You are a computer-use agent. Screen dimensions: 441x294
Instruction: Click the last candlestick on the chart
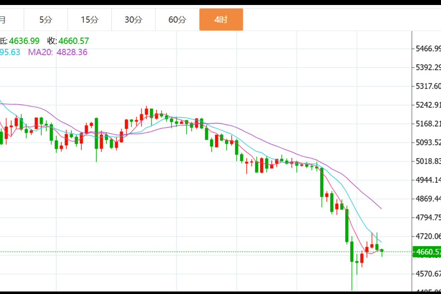click(x=382, y=251)
